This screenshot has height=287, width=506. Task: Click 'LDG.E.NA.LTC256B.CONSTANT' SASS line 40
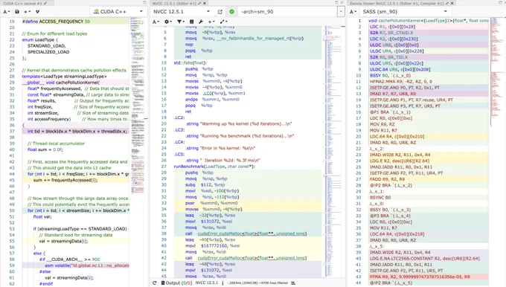[425, 259]
